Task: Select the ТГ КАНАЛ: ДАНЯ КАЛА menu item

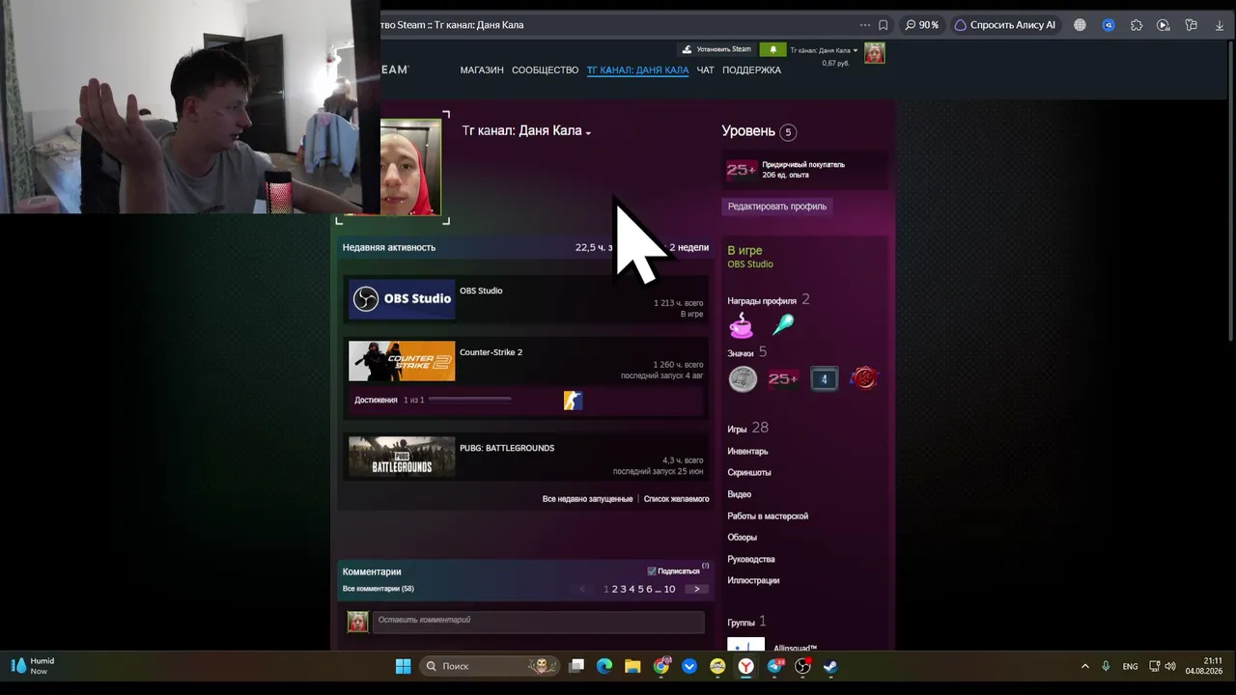Action: [x=637, y=69]
